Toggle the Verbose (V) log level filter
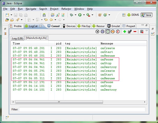Image resolution: width=158 pixels, height=123 pixels. click(97, 32)
